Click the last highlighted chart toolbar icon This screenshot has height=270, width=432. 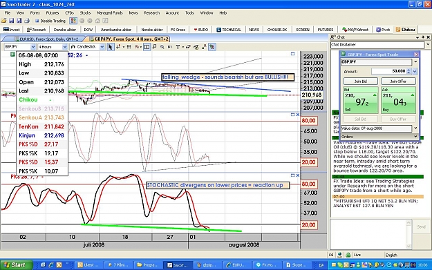pos(212,47)
